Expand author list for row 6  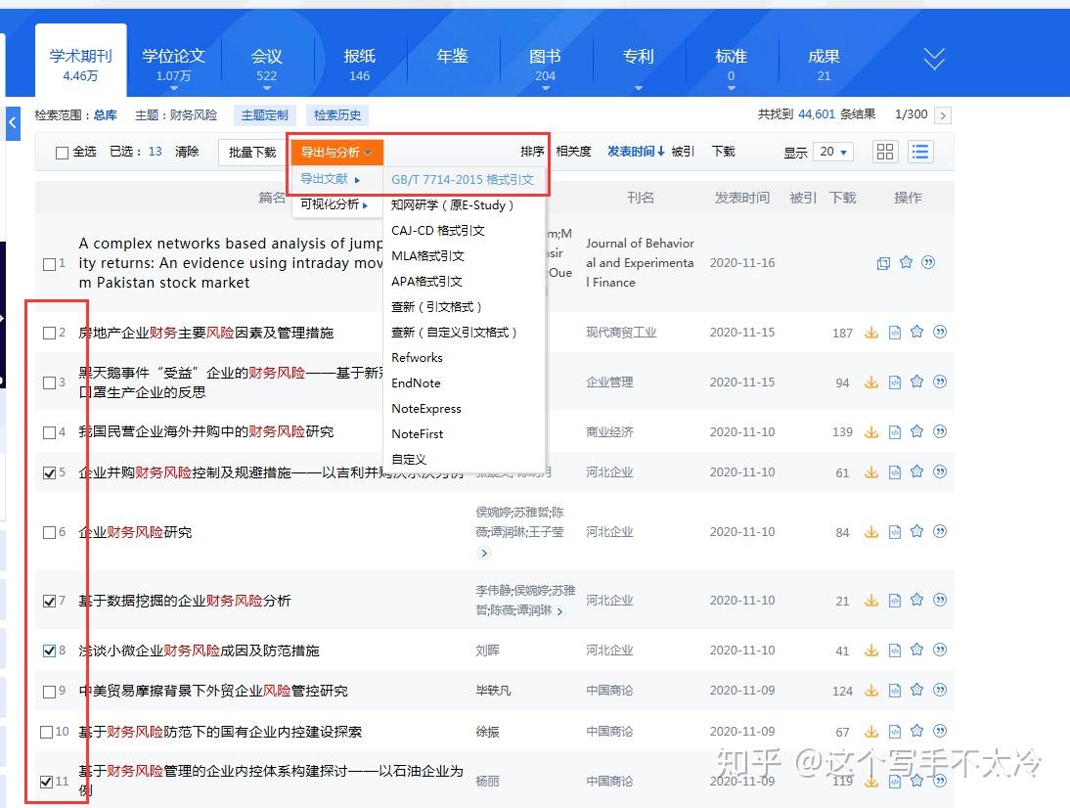484,553
